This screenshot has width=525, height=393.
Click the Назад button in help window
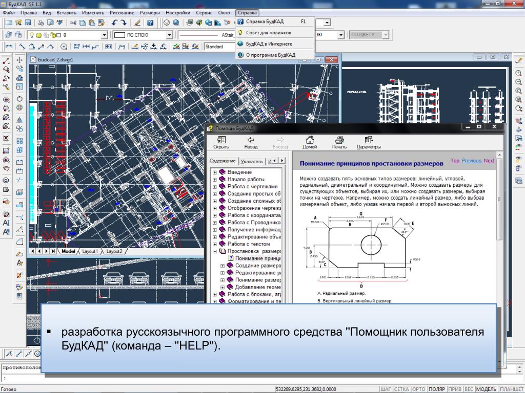251,143
